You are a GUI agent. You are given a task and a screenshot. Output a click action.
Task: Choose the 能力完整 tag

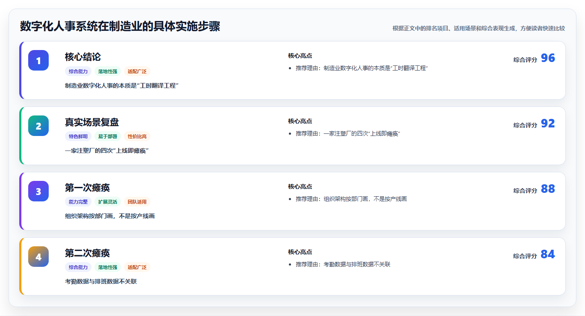(x=78, y=202)
